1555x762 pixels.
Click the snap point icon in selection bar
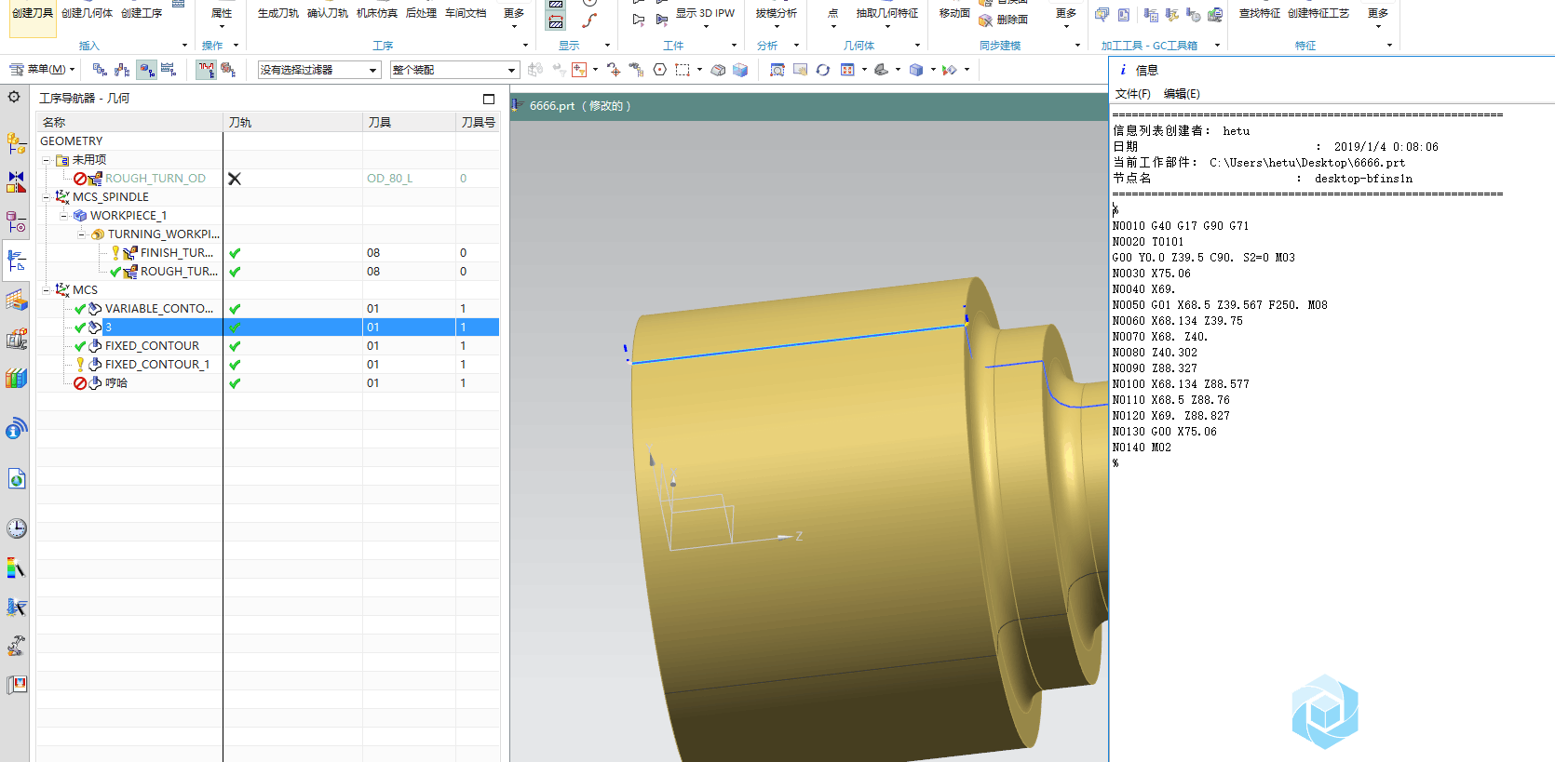(x=614, y=70)
